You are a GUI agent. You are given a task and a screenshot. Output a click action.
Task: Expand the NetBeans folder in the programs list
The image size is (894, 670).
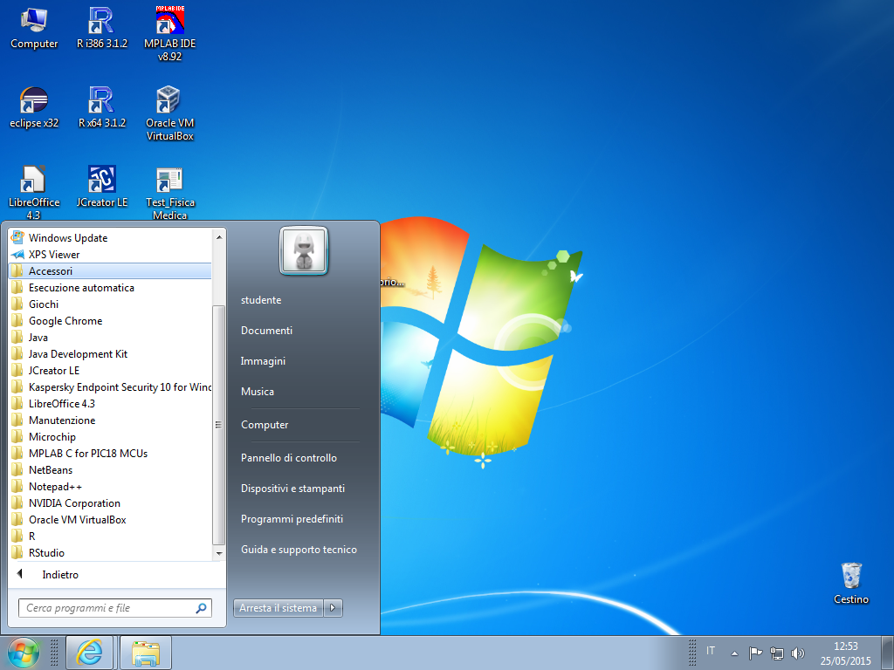coord(51,470)
